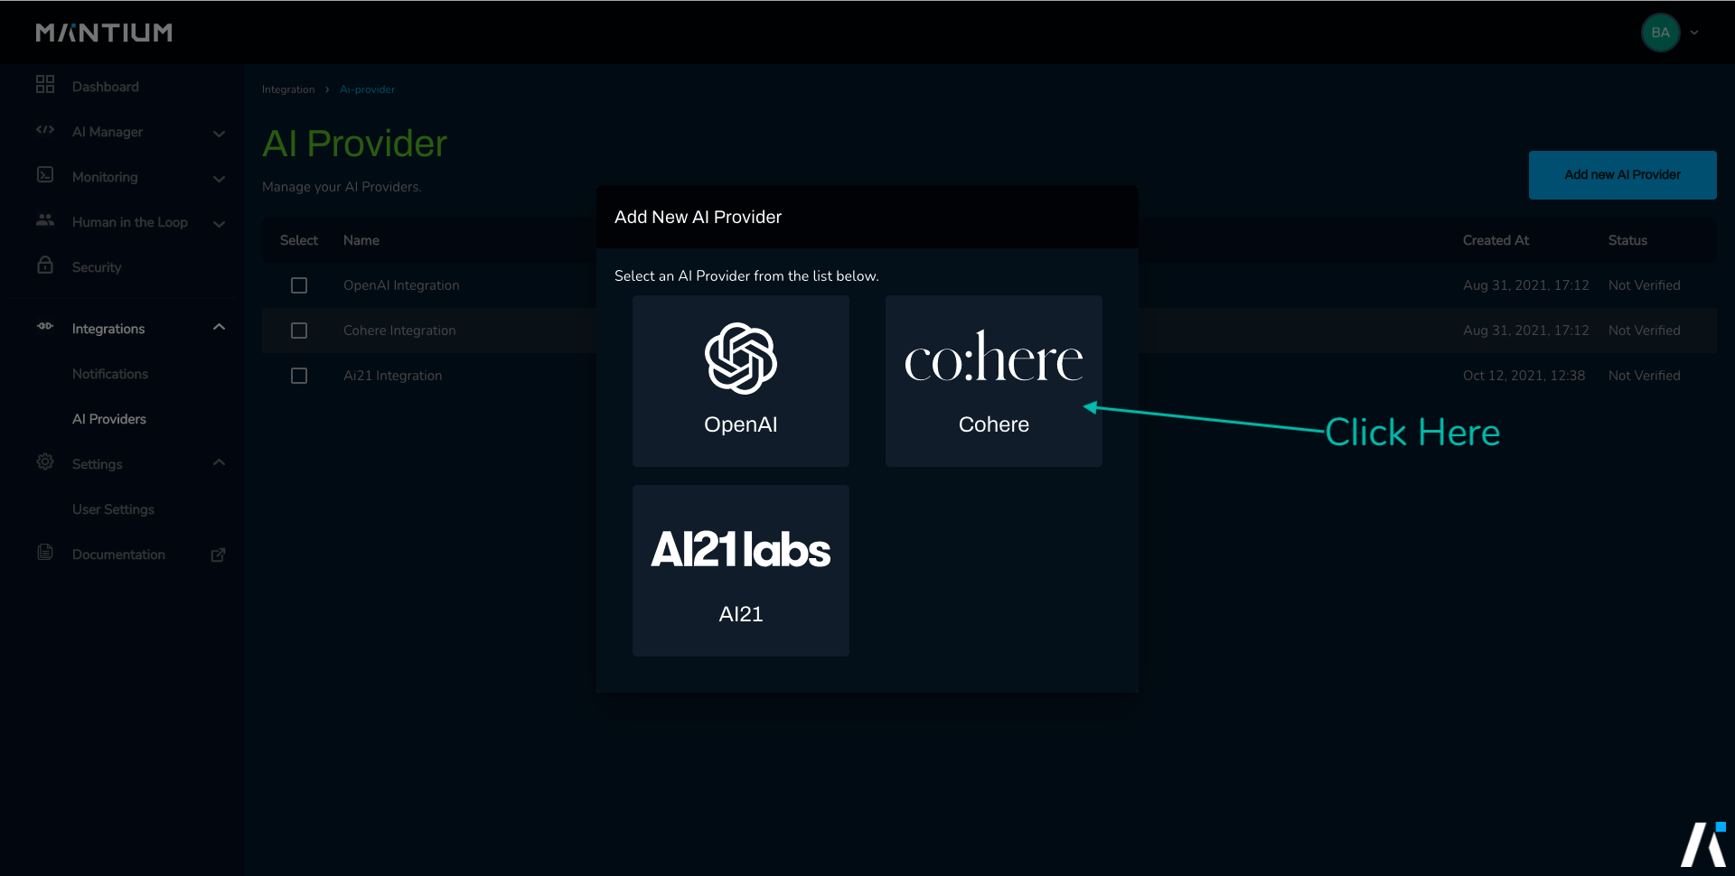
Task: Click the Monitoring terminal icon
Action: click(x=45, y=174)
